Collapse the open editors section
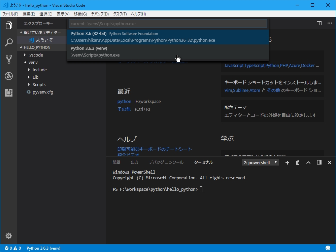Viewport: 336px width, 252px height. point(21,33)
